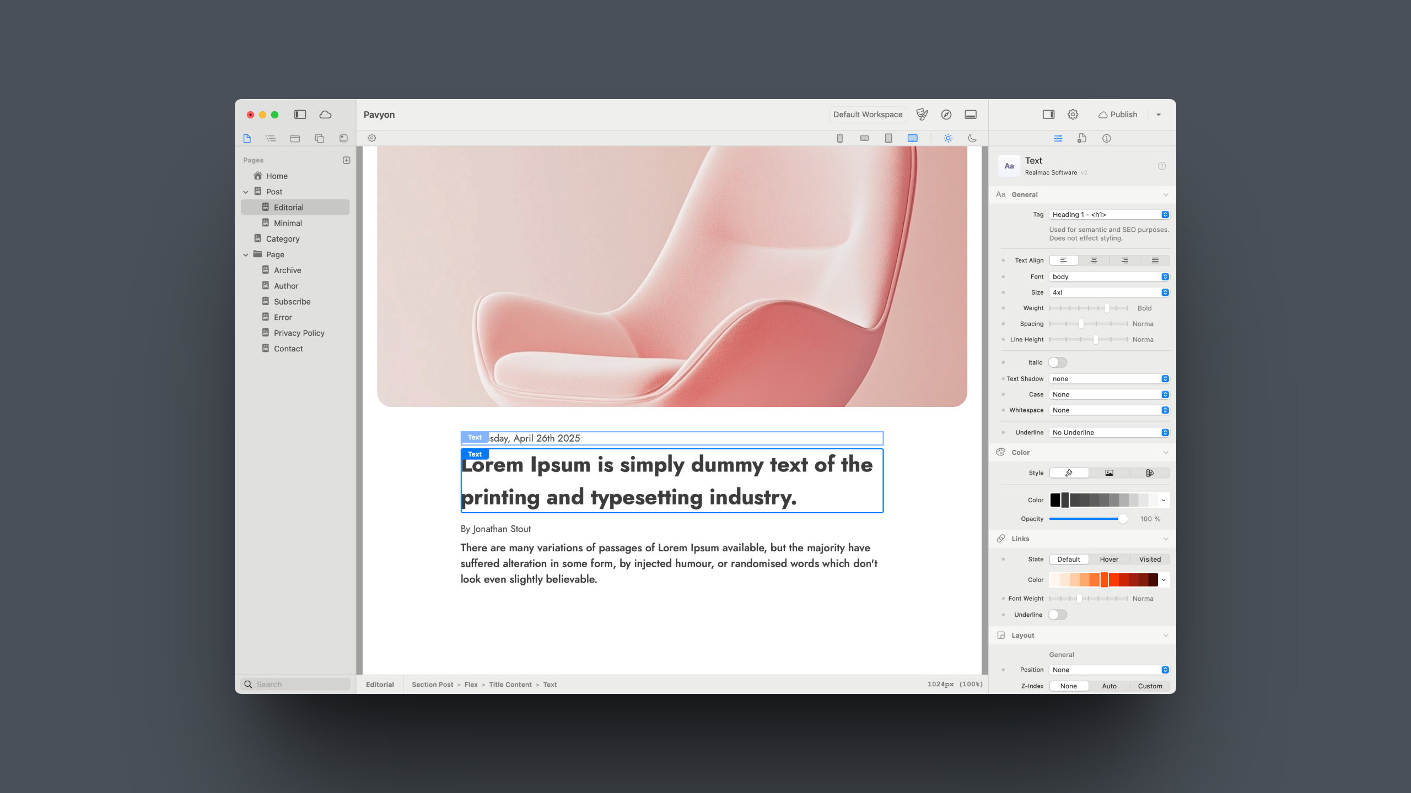Screen dimensions: 1411x793
Task: Set Z-Index to Custom
Action: pos(1150,686)
